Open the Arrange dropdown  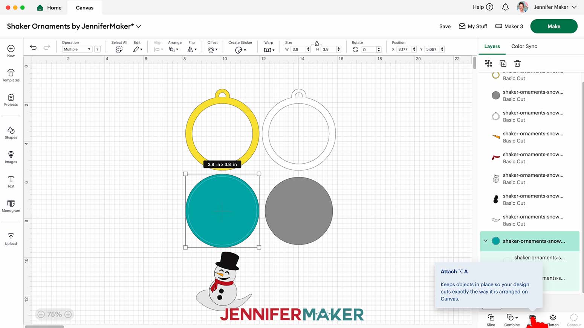point(173,49)
